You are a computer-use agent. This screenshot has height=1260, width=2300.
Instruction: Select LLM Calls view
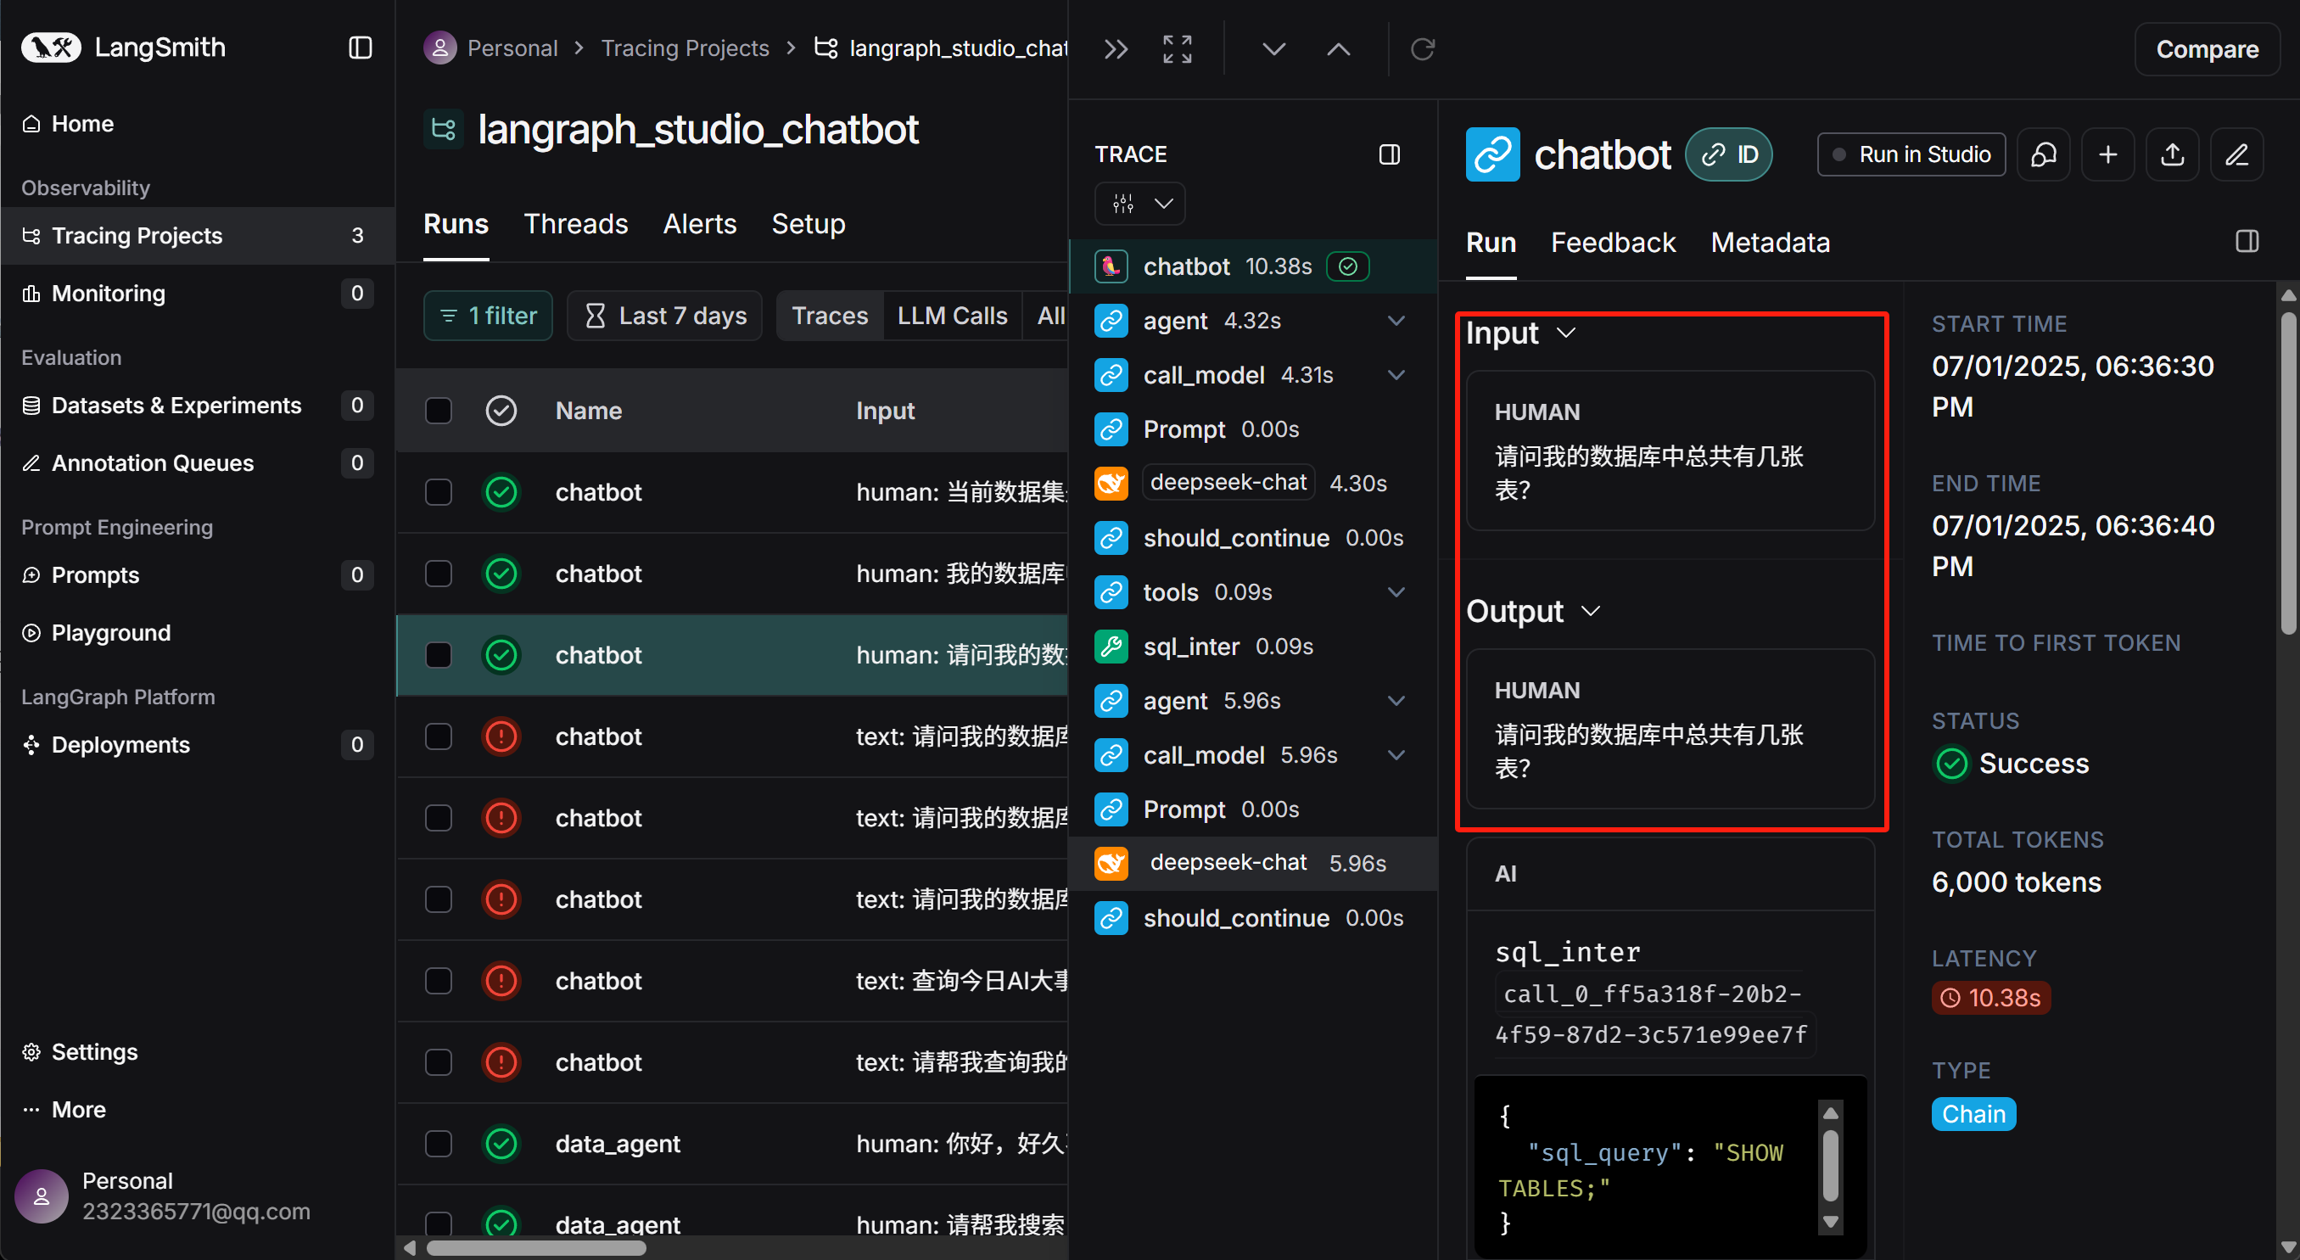click(x=952, y=316)
